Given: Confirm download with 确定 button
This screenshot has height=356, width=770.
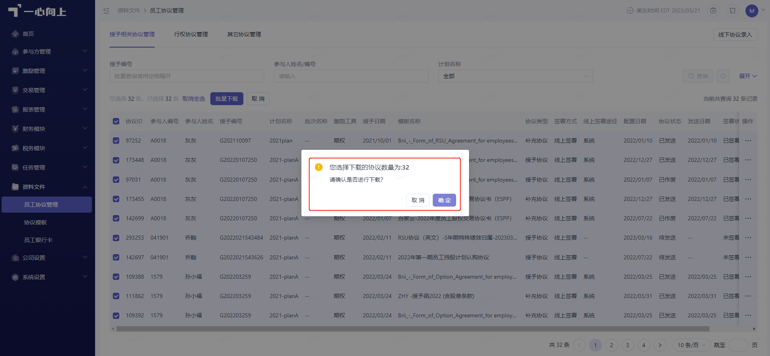Looking at the screenshot, I should tap(444, 200).
